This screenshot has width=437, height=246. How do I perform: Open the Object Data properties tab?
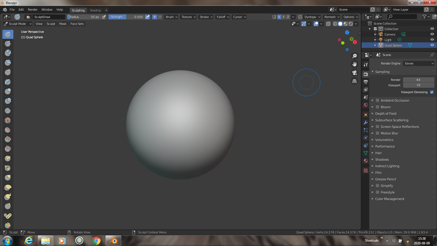(366, 153)
